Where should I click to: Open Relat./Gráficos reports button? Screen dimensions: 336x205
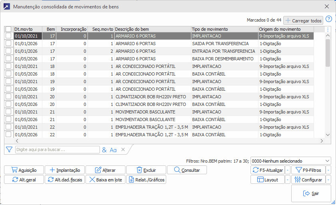coord(146,180)
